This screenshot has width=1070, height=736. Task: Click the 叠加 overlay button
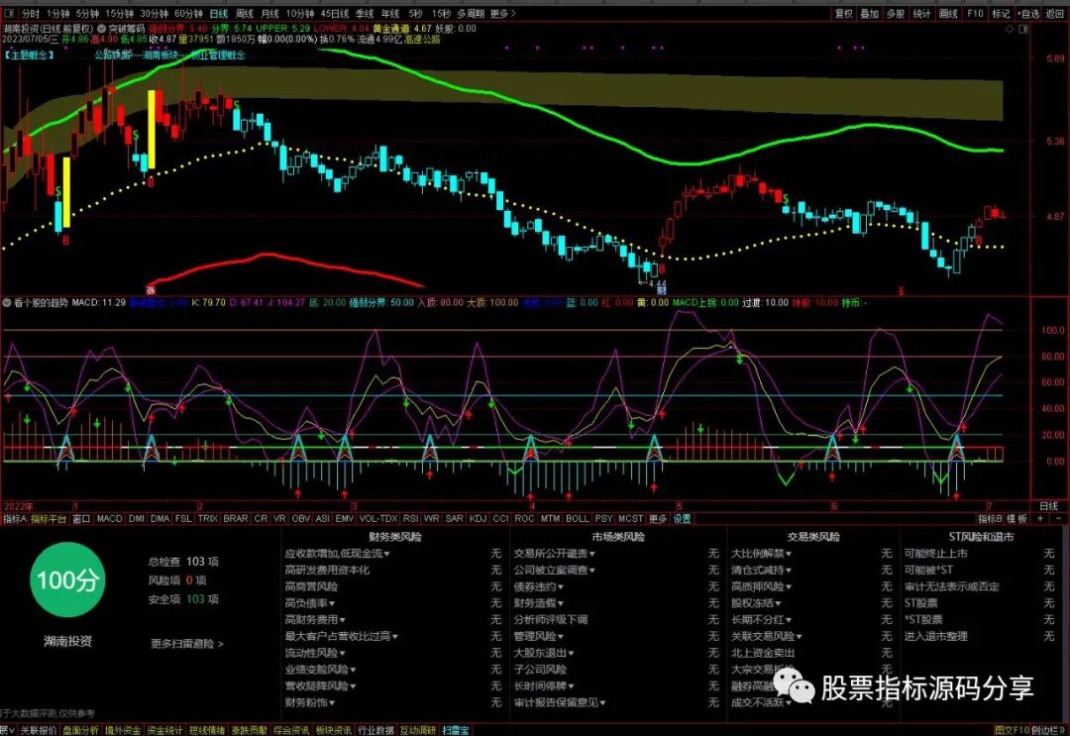[870, 14]
